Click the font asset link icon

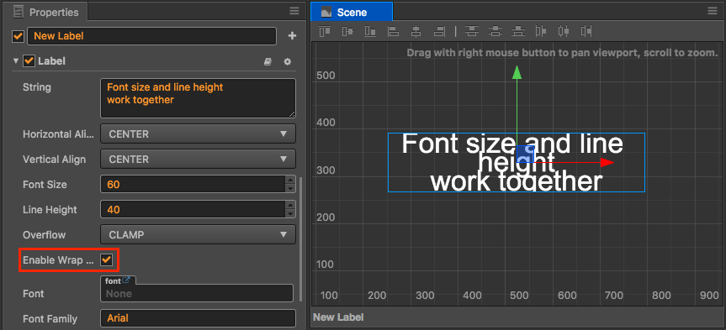coord(126,280)
